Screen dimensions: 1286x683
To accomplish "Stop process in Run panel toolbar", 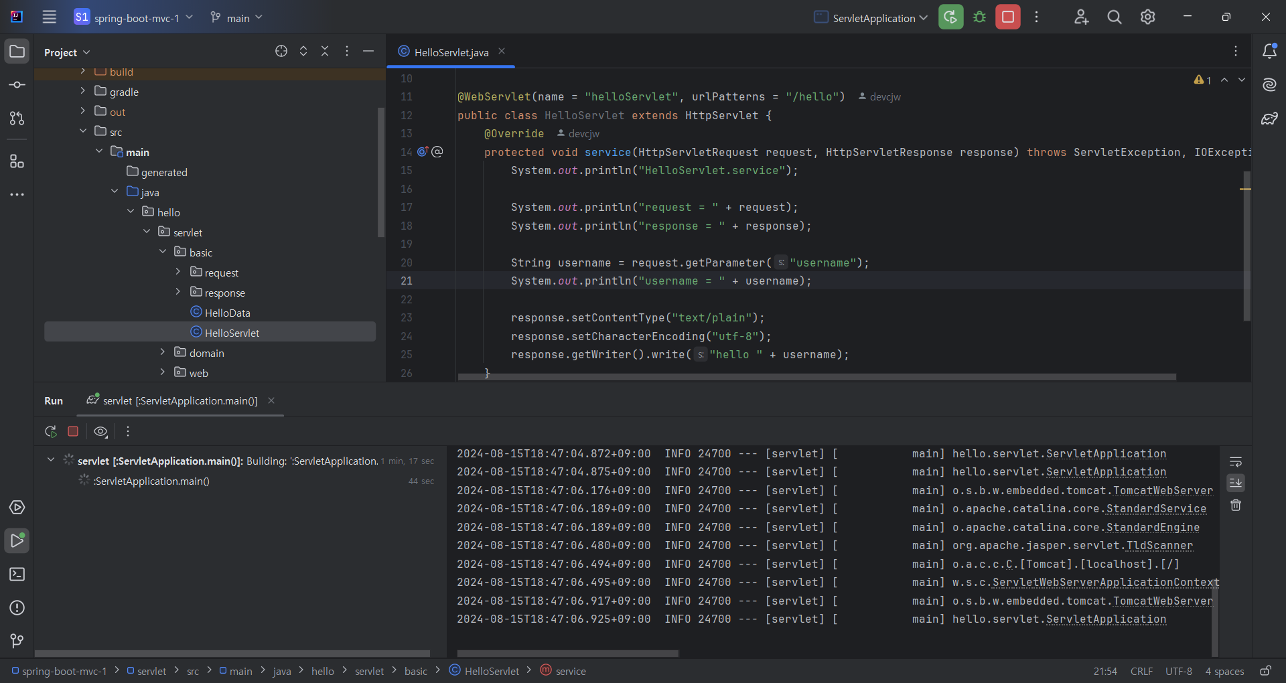I will tap(73, 432).
